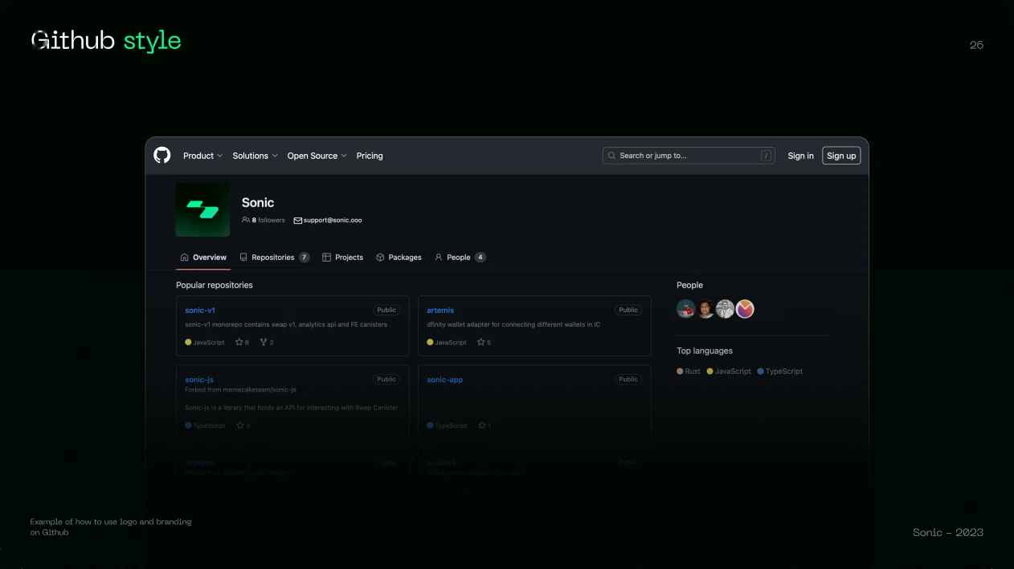
Task: Open the sonic-js repository
Action: coord(199,380)
